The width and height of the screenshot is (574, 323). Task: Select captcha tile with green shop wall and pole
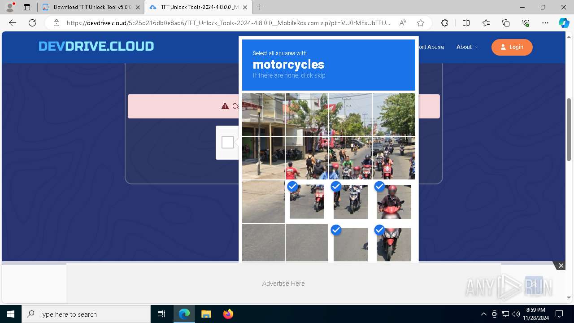point(263,158)
